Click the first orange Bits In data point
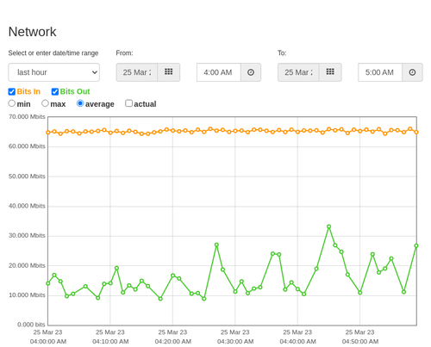 coord(48,133)
